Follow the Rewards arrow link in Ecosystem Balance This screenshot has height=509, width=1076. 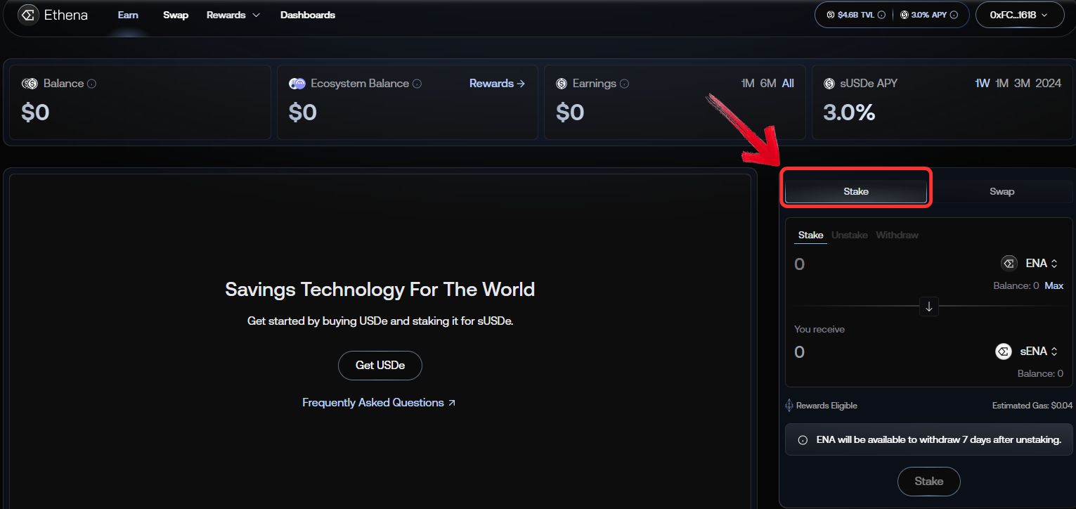click(x=498, y=84)
